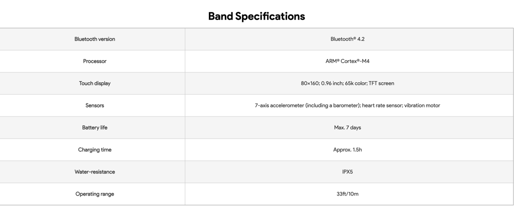
Task: Click the vibration motor text
Action: pyautogui.click(x=422, y=105)
